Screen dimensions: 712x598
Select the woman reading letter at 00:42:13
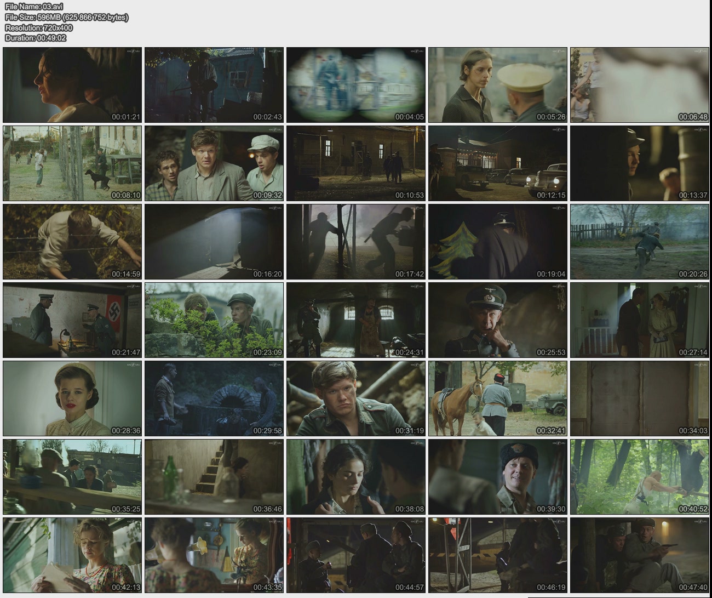pos(72,555)
